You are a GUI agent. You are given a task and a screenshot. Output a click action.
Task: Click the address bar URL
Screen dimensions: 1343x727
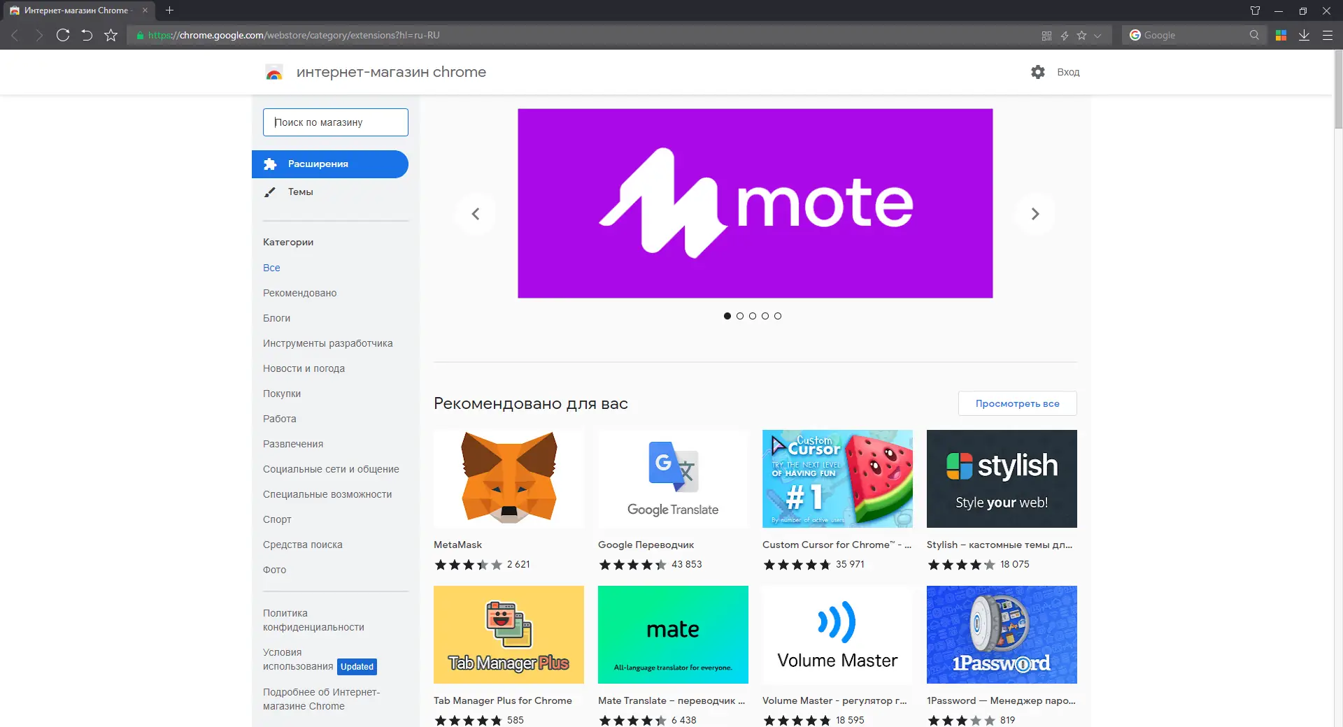click(x=294, y=35)
